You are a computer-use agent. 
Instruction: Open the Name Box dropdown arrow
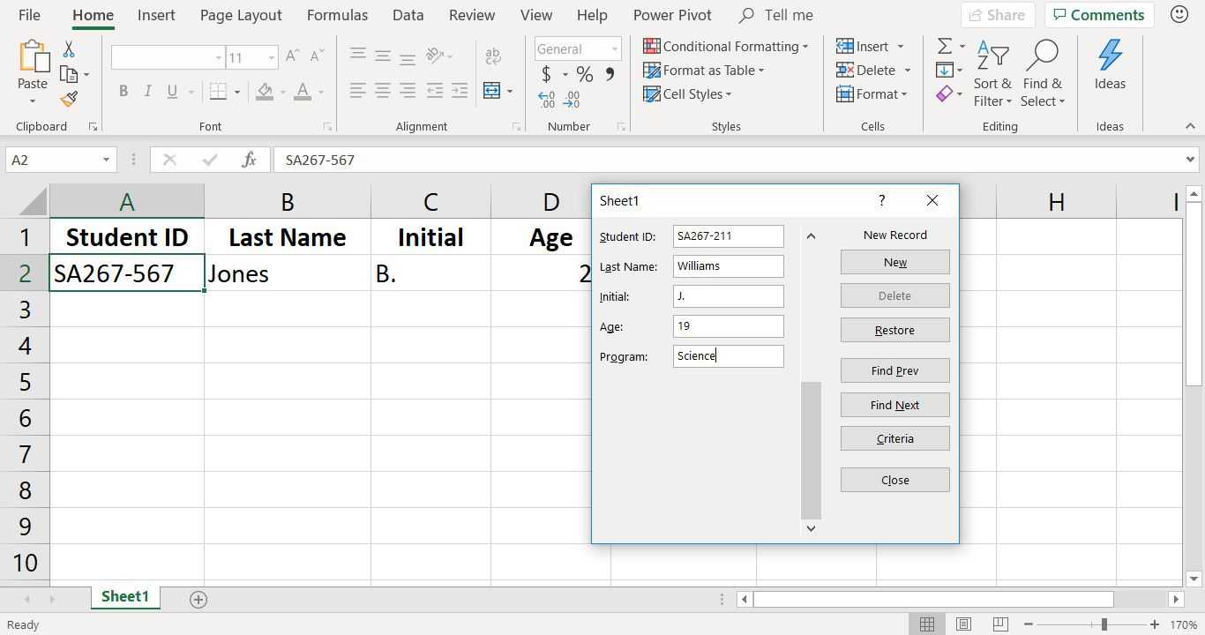point(106,160)
